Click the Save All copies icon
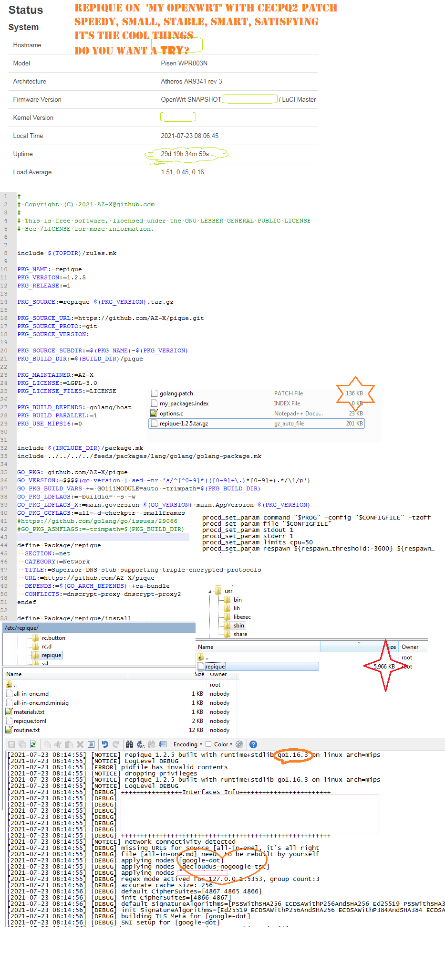 (x=22, y=744)
